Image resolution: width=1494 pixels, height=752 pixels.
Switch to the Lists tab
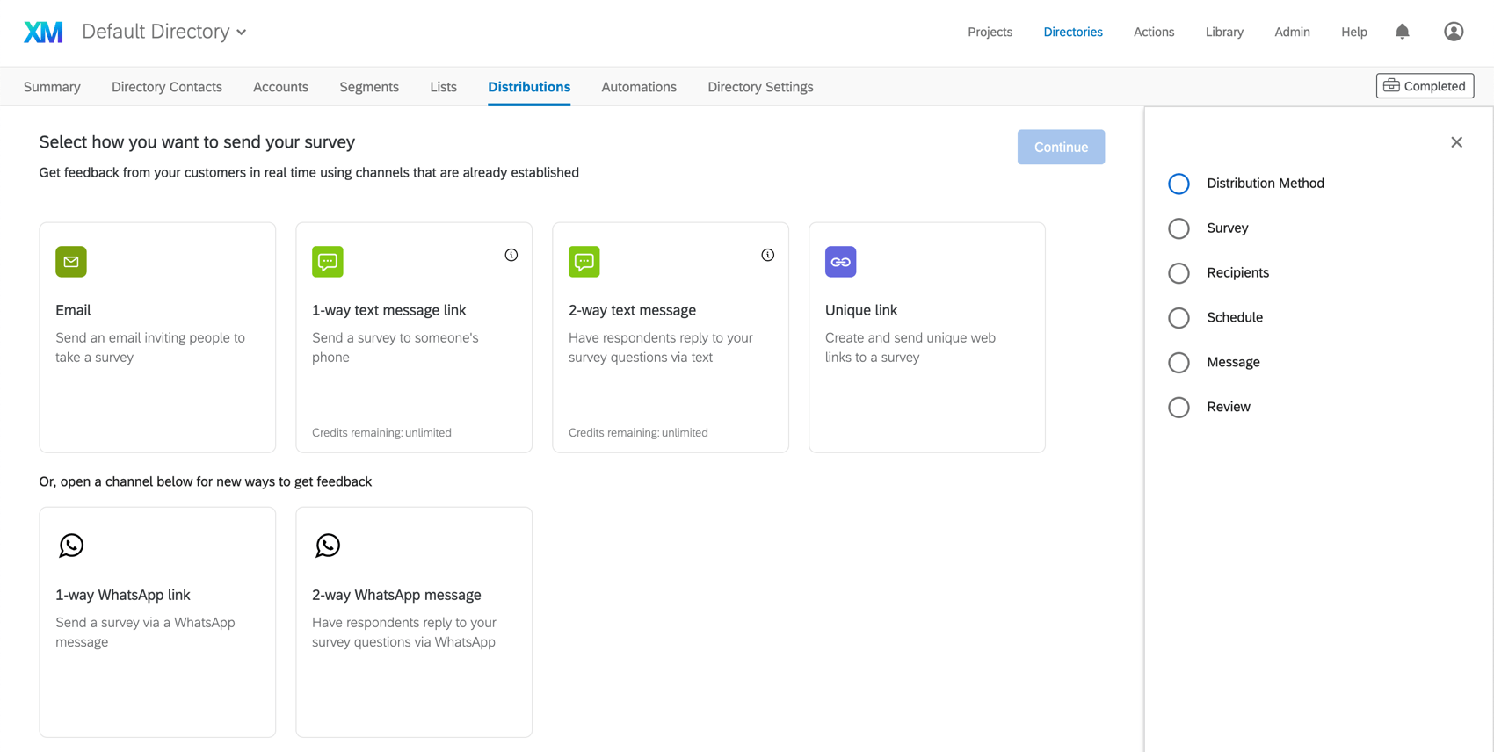[444, 87]
